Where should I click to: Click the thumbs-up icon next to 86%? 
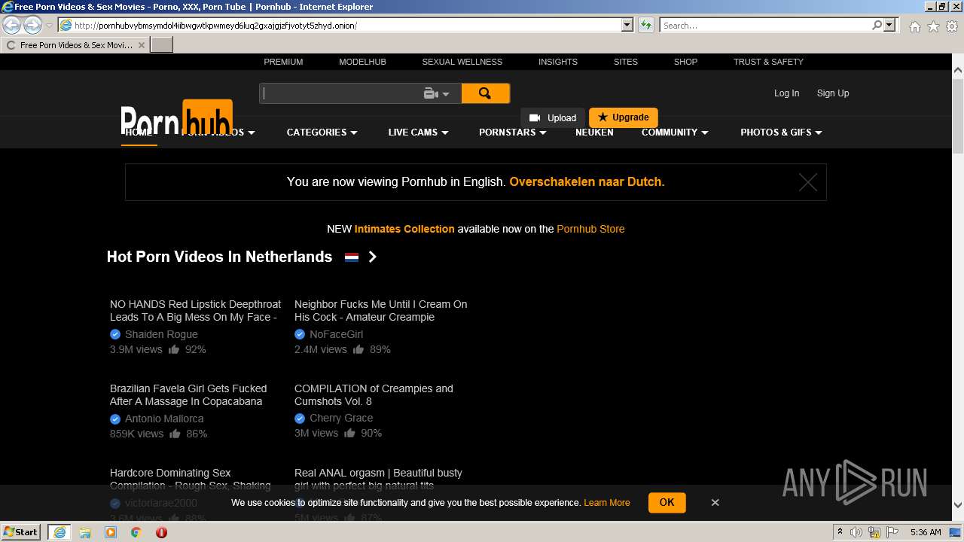click(175, 434)
